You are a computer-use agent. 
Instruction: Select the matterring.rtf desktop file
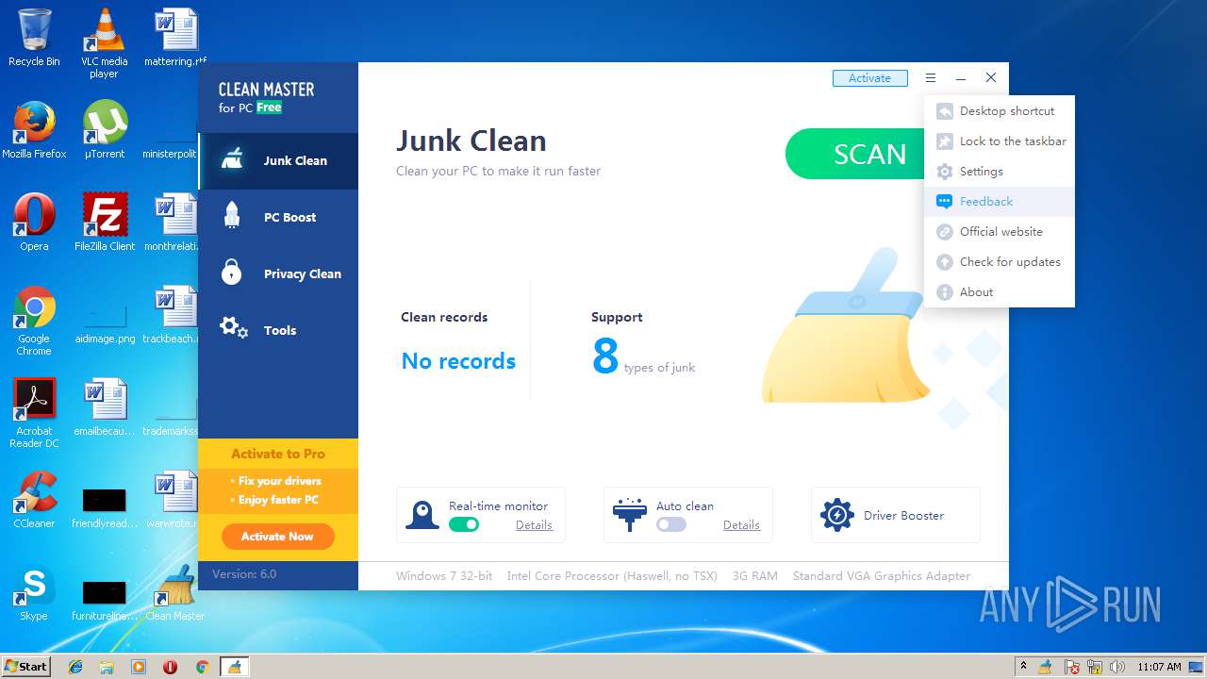[175, 38]
